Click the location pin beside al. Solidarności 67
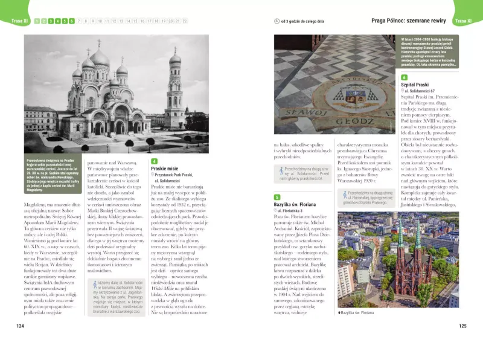The height and width of the screenshot is (348, 483). [x=402, y=91]
